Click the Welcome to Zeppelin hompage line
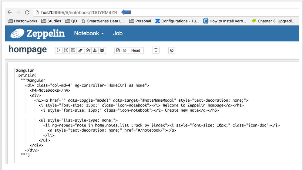Screen dimensions: 303x170 [141, 106]
